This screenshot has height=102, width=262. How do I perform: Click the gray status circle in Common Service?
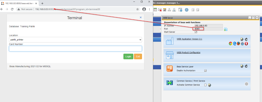[x=246, y=84]
